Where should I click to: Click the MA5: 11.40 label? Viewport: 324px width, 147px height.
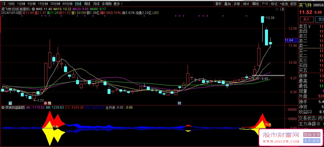pyautogui.click(x=44, y=9)
